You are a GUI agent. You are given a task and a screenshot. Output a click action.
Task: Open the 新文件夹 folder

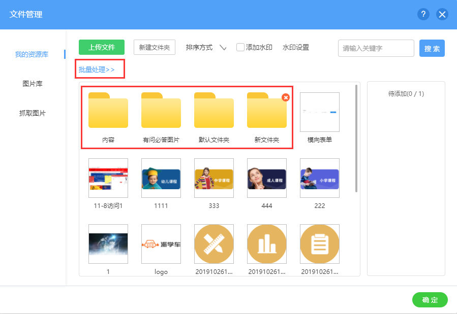click(267, 110)
